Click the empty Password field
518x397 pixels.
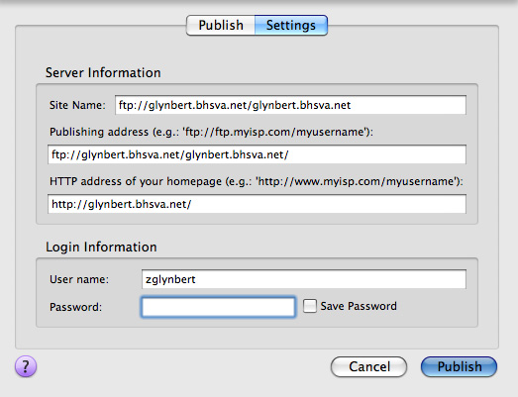pos(218,307)
